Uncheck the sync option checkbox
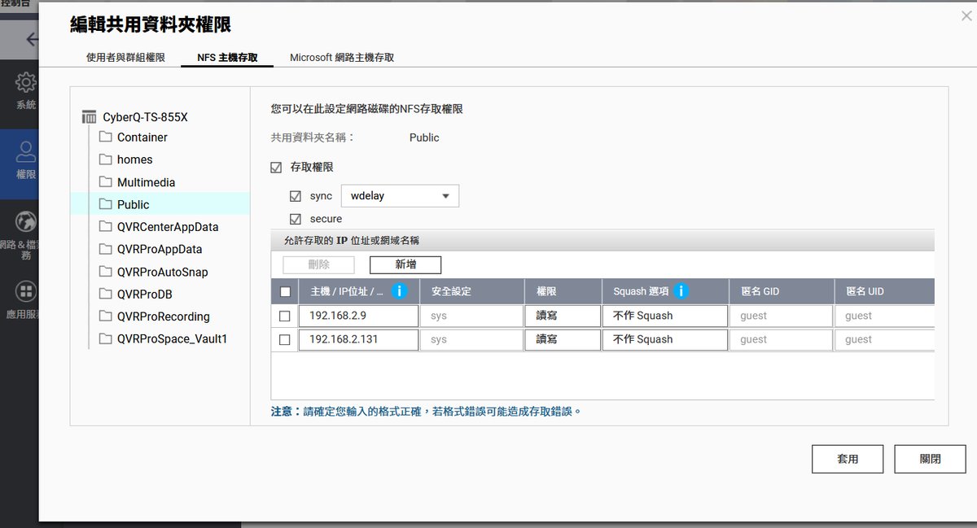Screen dimensions: 977x528 click(x=296, y=196)
